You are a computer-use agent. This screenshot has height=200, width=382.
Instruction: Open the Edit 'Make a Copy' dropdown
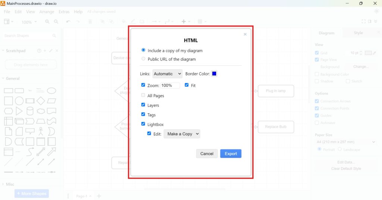182,134
